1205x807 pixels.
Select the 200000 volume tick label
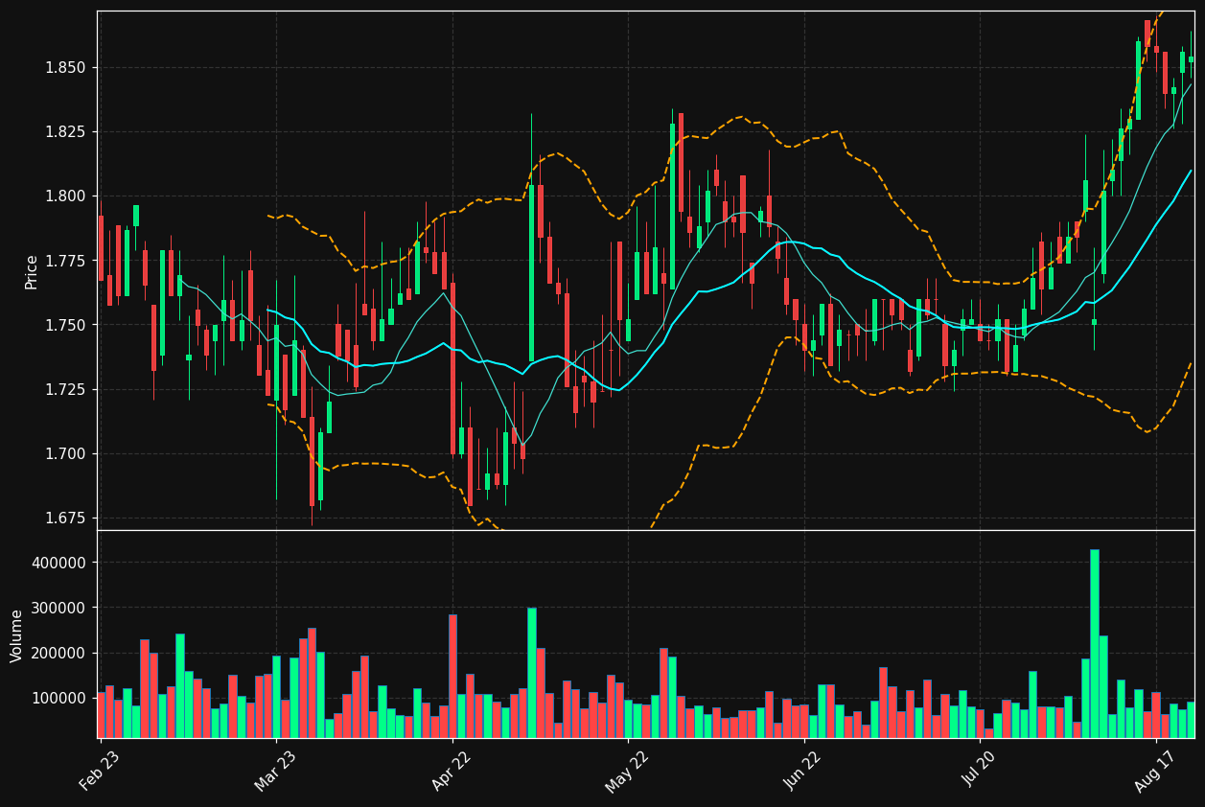[58, 653]
